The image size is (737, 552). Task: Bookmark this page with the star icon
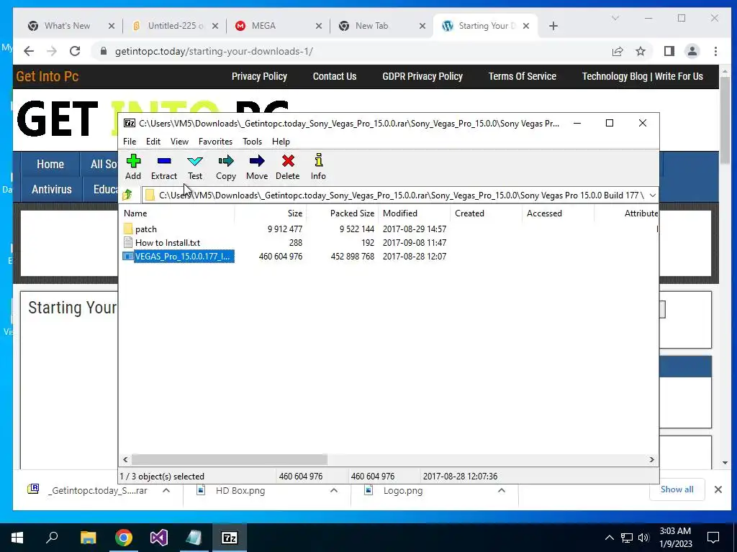pos(641,52)
